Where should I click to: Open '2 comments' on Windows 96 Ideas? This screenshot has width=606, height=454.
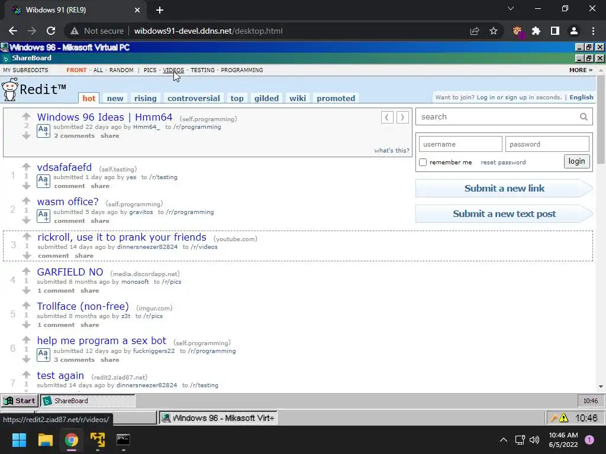(x=74, y=135)
